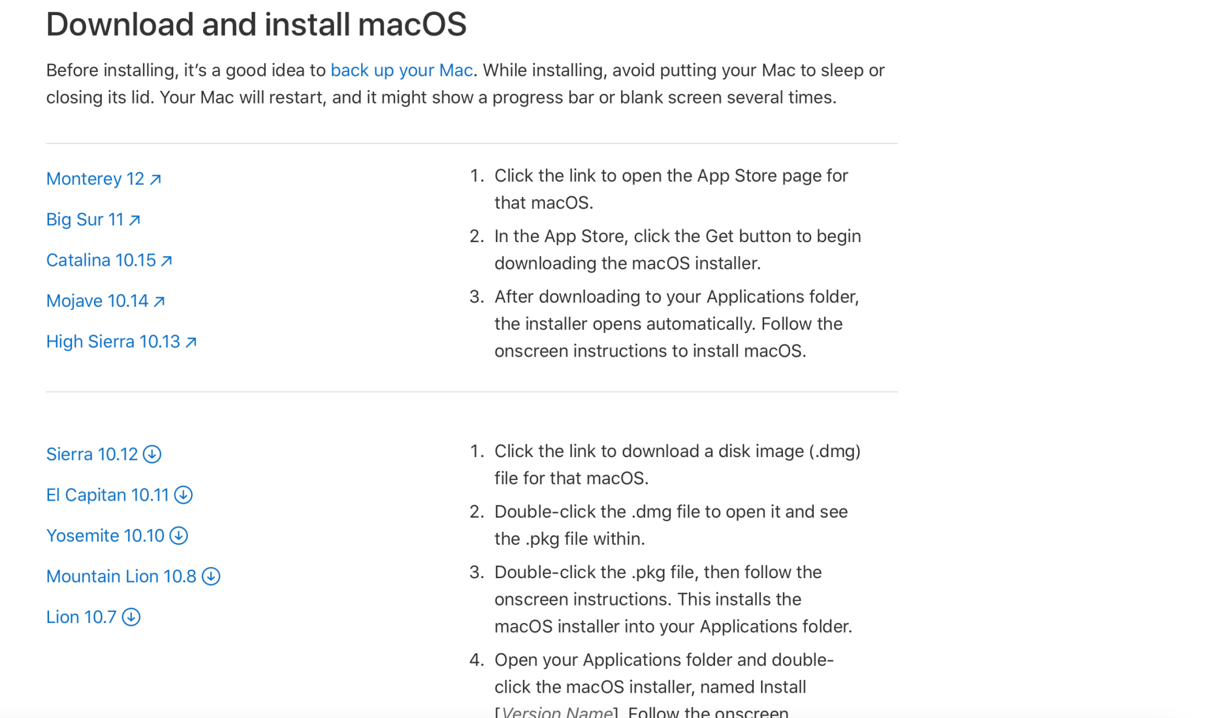Click the download icon after Yosemite 10.10

pyautogui.click(x=179, y=536)
